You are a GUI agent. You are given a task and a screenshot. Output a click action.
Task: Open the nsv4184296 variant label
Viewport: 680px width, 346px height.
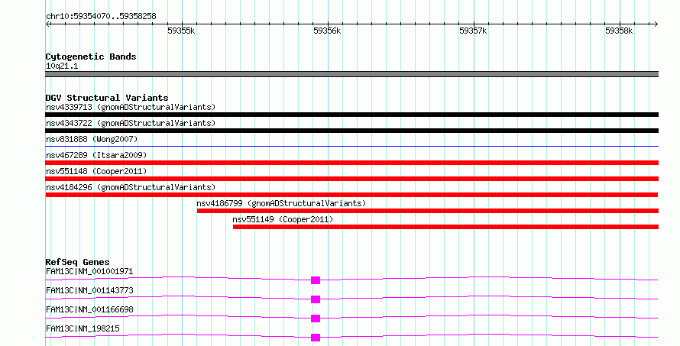(131, 187)
